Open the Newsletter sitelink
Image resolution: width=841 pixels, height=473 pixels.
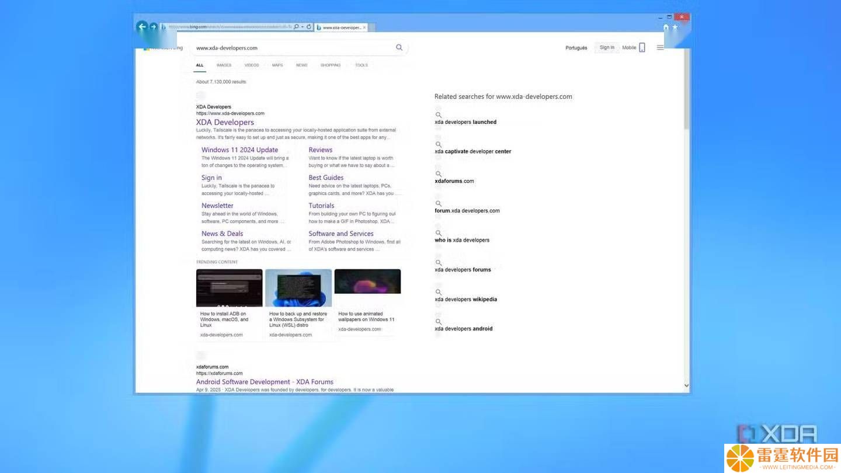pyautogui.click(x=217, y=206)
